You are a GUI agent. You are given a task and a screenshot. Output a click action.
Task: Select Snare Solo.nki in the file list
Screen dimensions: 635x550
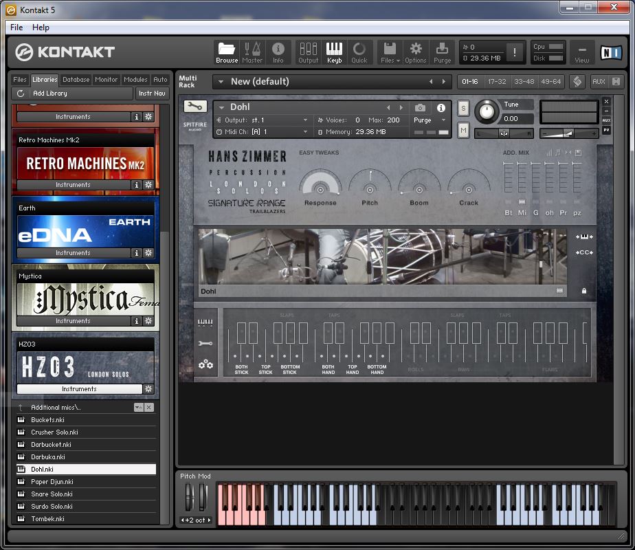[x=85, y=494]
